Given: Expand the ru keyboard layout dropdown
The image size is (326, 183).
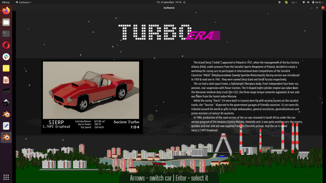Looking at the screenshot, I should click(x=294, y=2).
